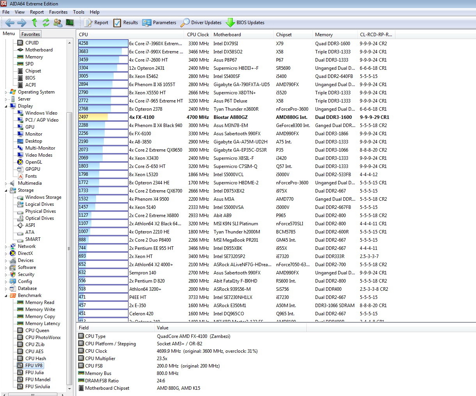The image size is (476, 396).
Task: Click the users icon in toolbar
Action: [x=58, y=23]
